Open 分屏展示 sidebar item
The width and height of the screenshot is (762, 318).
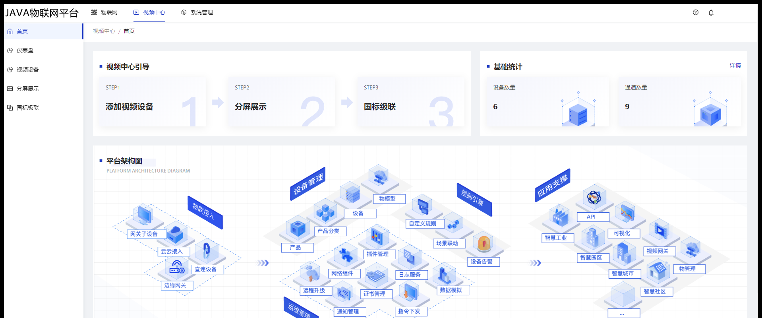43,89
